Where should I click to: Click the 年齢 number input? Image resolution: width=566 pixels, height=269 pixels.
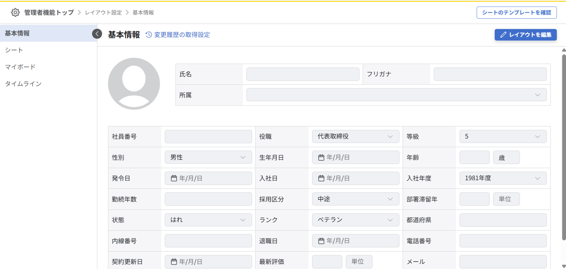pos(474,158)
